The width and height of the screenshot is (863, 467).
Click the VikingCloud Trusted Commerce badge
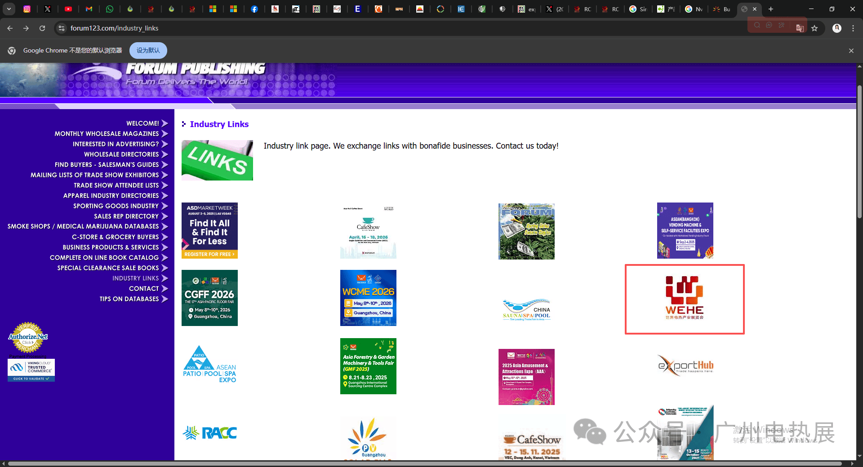[x=31, y=370]
